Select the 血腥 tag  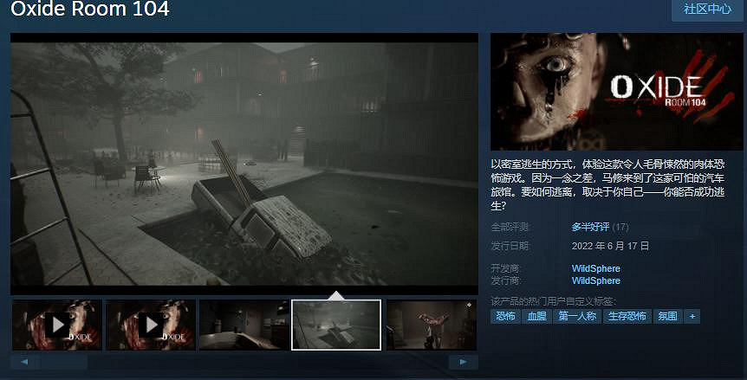(536, 316)
